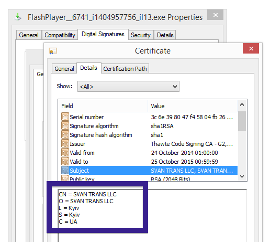Select Digital Signatures tab in Properties window
The height and width of the screenshot is (242, 270).
pyautogui.click(x=103, y=34)
